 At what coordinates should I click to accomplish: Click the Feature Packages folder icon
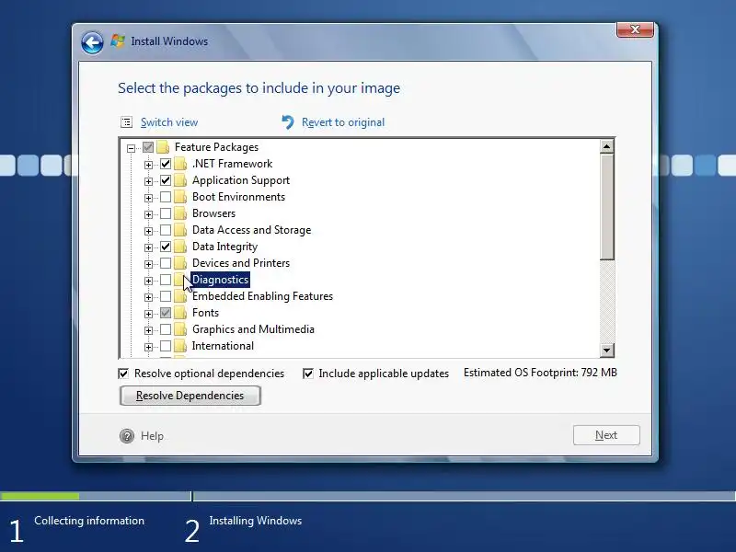[163, 147]
